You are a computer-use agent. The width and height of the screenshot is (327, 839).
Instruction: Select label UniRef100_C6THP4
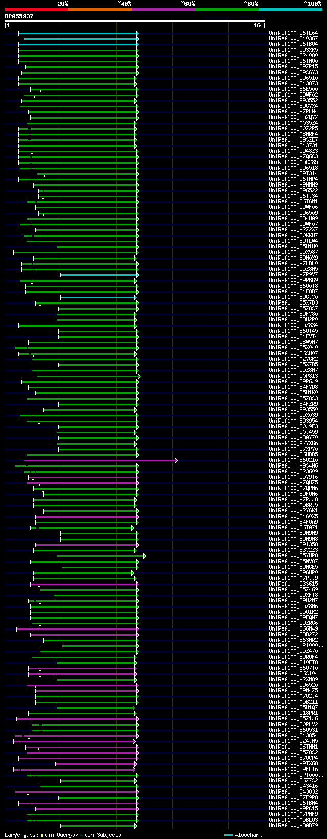click(293, 179)
